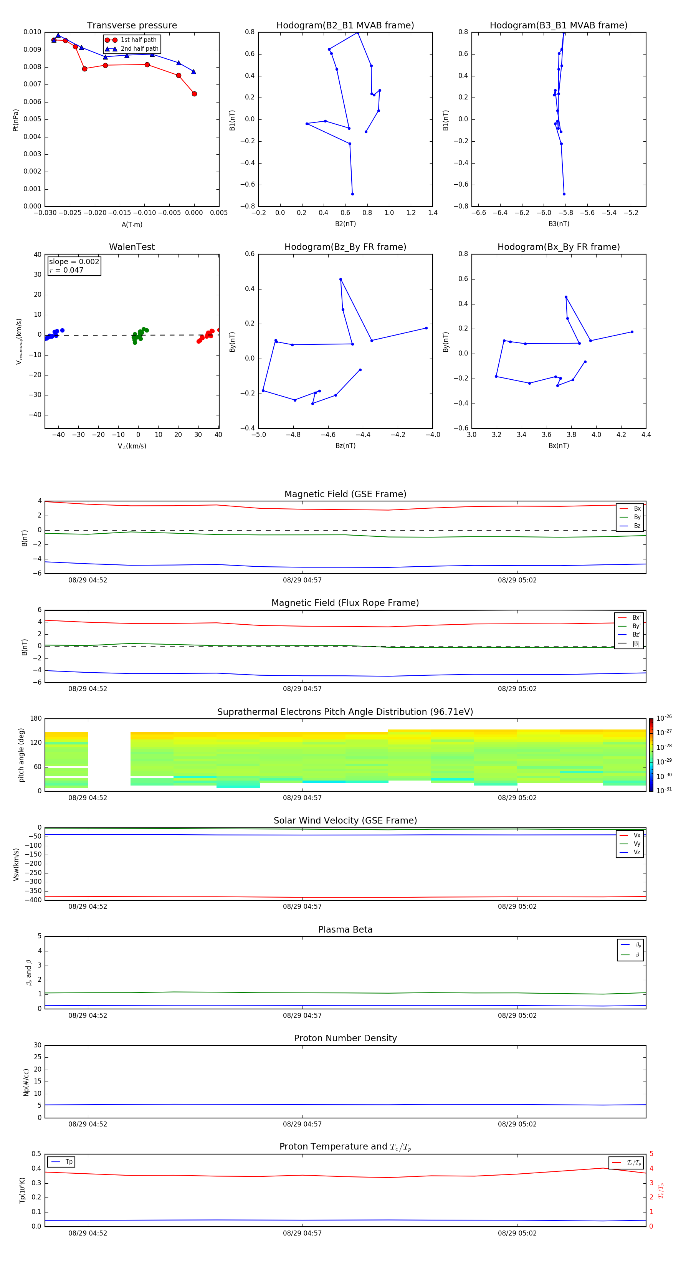This screenshot has height=1267, width=691.
Task: Click the "B2(nT)" x-axis label
Action: (x=345, y=224)
